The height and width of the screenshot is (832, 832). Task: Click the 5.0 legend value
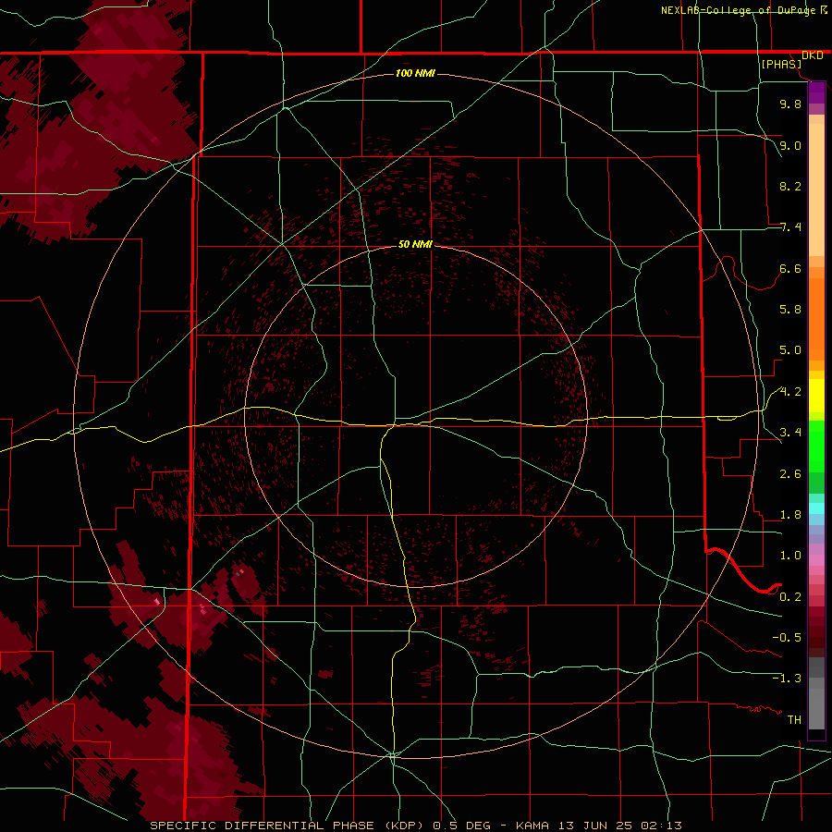coord(790,350)
